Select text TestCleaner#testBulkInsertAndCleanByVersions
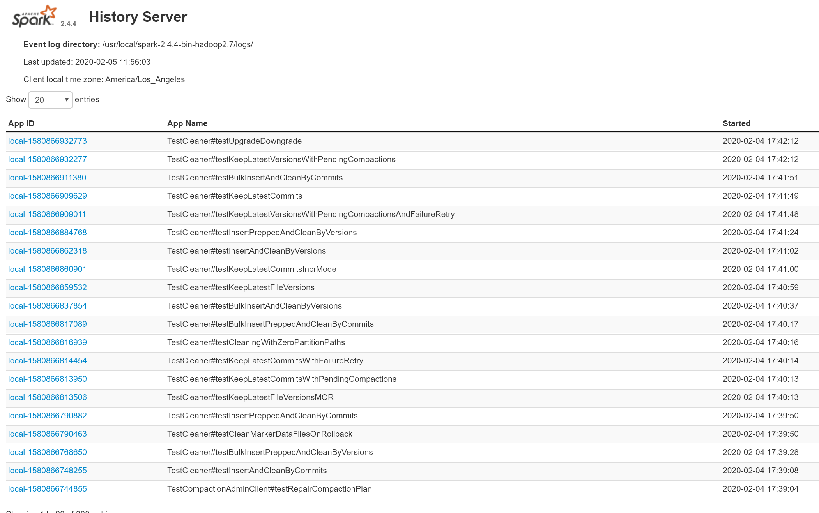819x513 pixels. [255, 306]
